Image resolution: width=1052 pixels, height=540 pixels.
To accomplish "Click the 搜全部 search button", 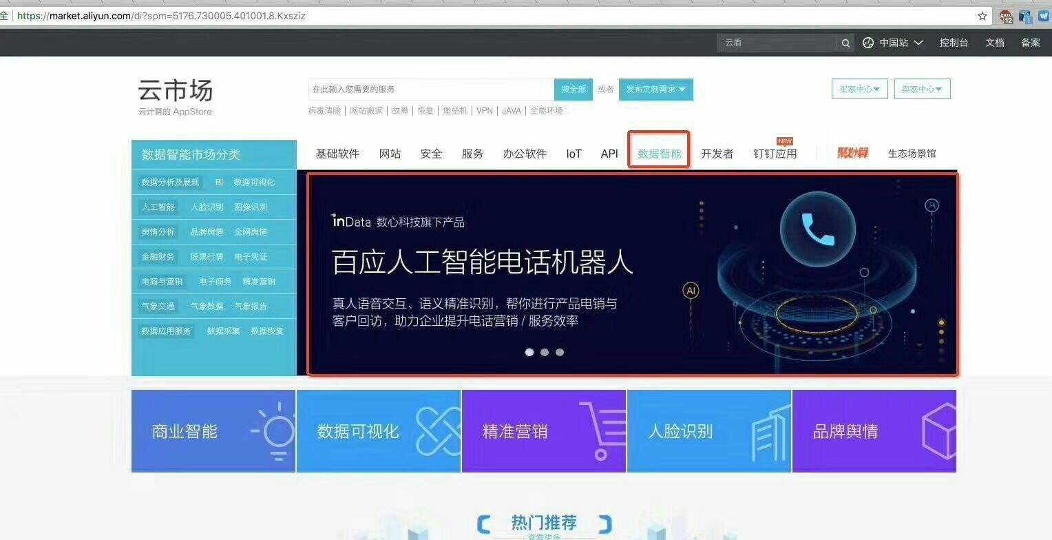I will pyautogui.click(x=574, y=90).
